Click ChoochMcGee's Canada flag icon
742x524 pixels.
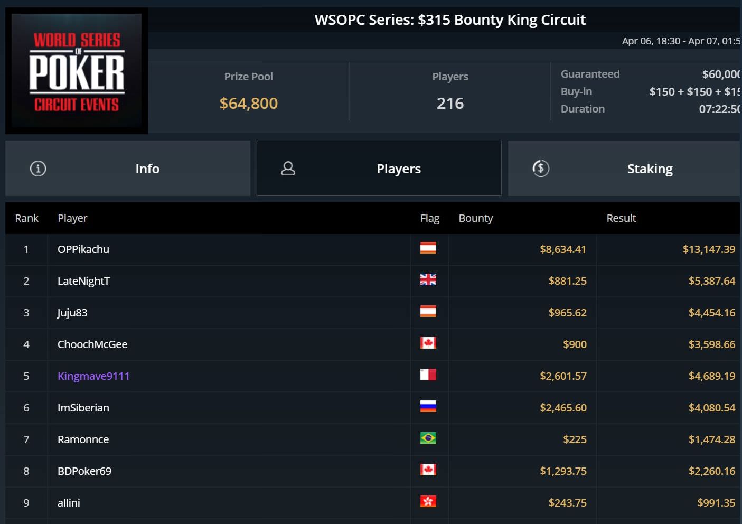pos(428,343)
